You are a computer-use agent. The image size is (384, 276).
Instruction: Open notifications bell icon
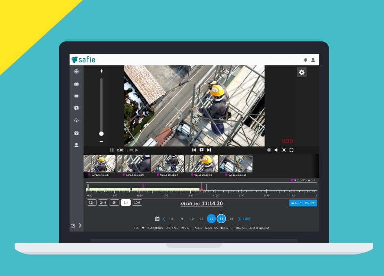pyautogui.click(x=305, y=60)
